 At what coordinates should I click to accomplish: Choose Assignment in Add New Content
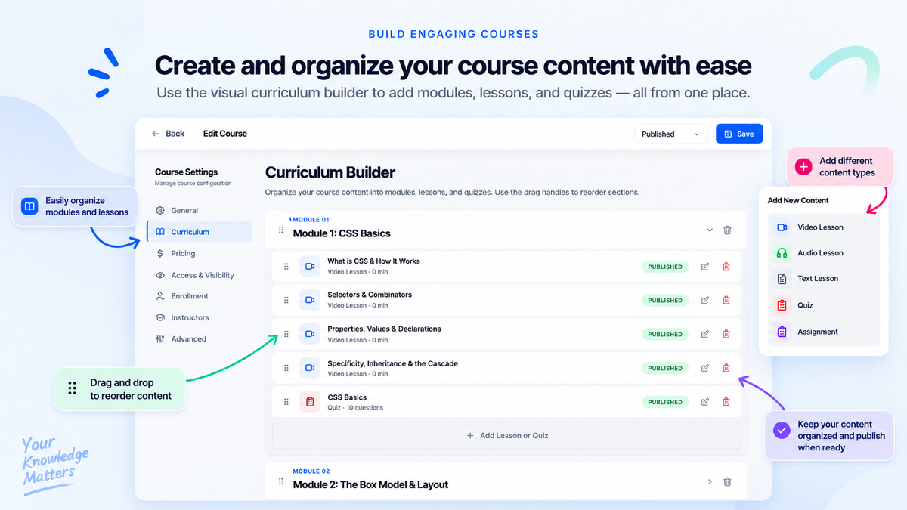824,332
